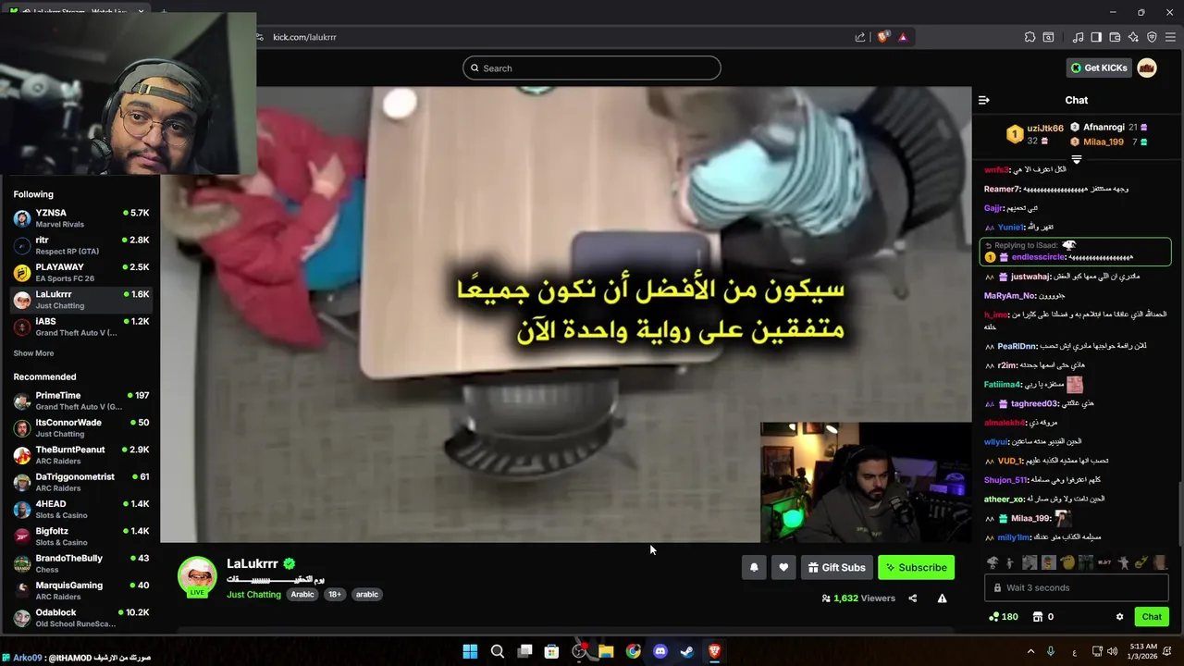Click Show More under Following

pos(33,353)
